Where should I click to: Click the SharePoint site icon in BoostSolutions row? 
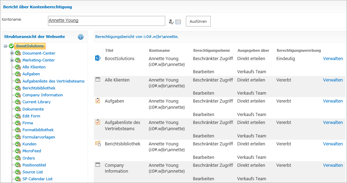[x=98, y=58]
